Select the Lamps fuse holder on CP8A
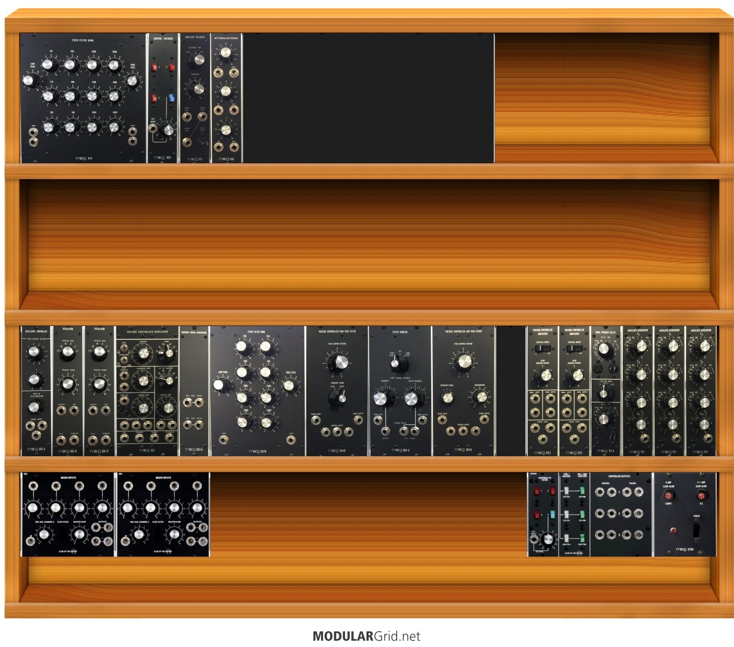 pyautogui.click(x=668, y=495)
